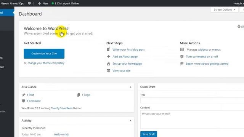
Task: Open the 1 Post link
Action: (30, 95)
